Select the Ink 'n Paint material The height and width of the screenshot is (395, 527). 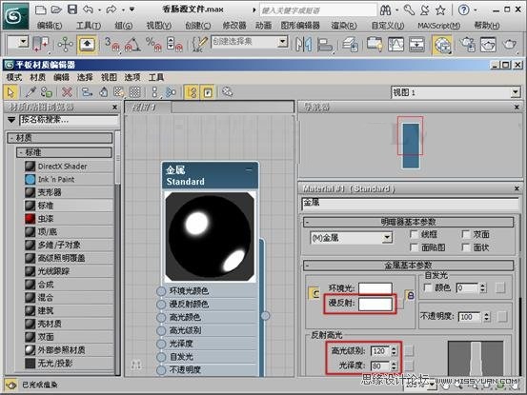pyautogui.click(x=69, y=179)
